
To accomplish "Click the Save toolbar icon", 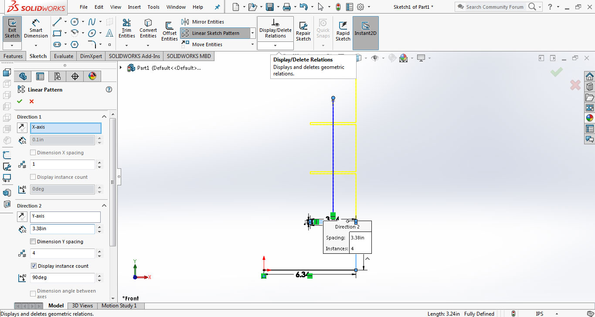I will pyautogui.click(x=269, y=7).
